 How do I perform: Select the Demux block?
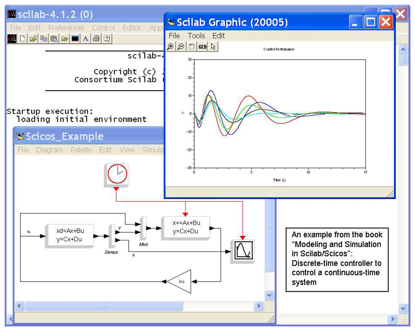click(112, 237)
